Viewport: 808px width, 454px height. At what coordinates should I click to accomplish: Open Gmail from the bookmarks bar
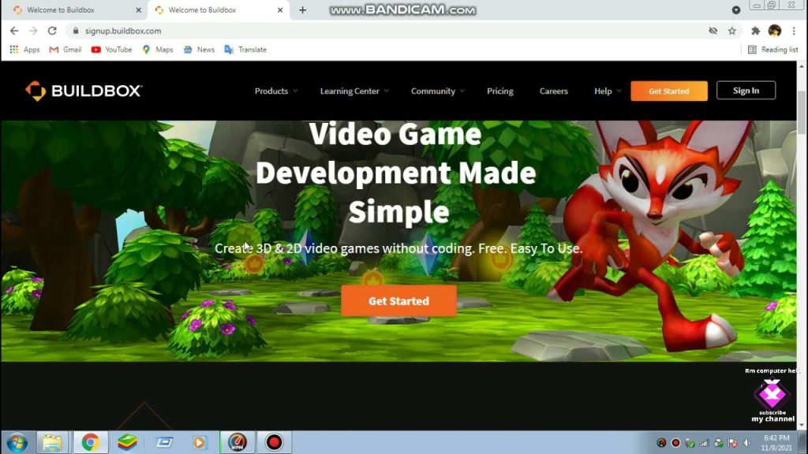pyautogui.click(x=65, y=49)
